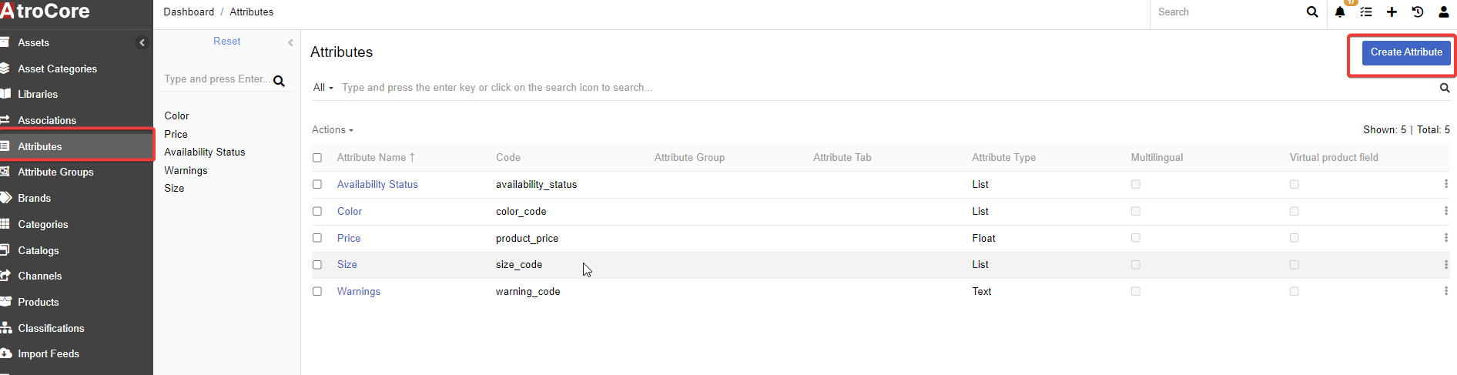Collapse the left navigation sidebar arrow
1457x375 pixels.
coord(142,43)
